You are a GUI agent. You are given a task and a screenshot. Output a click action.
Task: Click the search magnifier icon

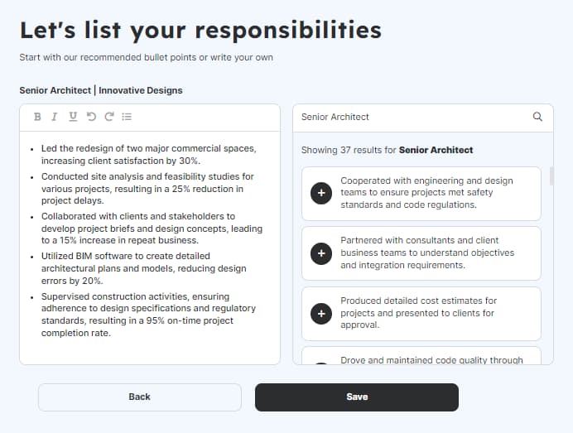click(x=537, y=117)
